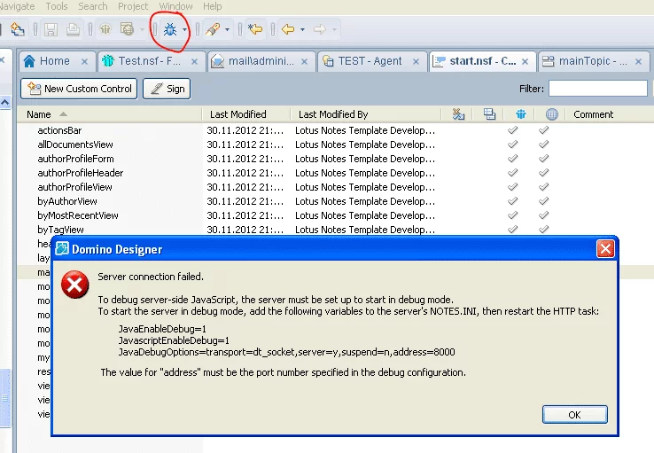Expand the Back history dropdown arrow
The height and width of the screenshot is (453, 654).
click(302, 30)
